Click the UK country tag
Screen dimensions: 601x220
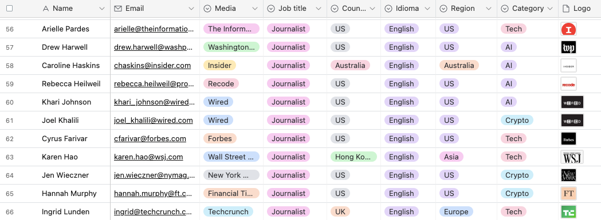(x=340, y=212)
